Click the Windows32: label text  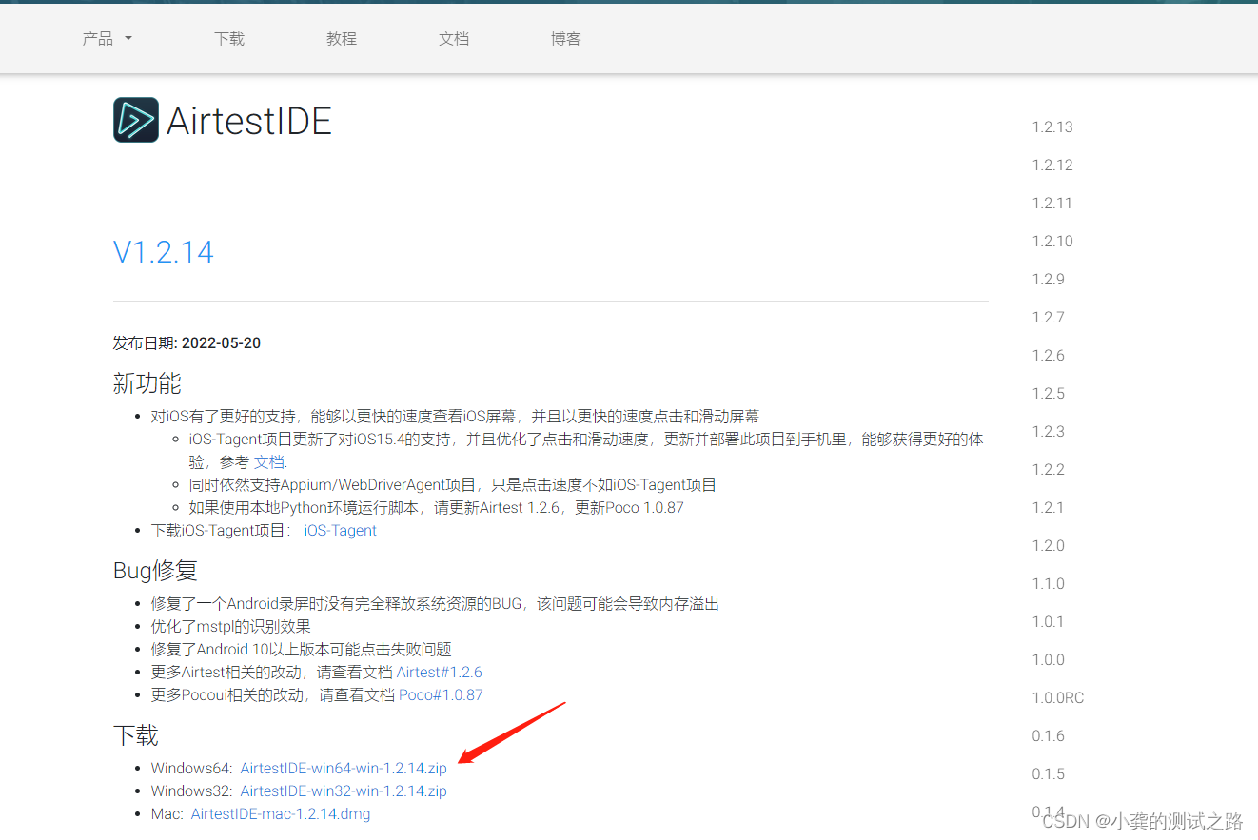(192, 791)
